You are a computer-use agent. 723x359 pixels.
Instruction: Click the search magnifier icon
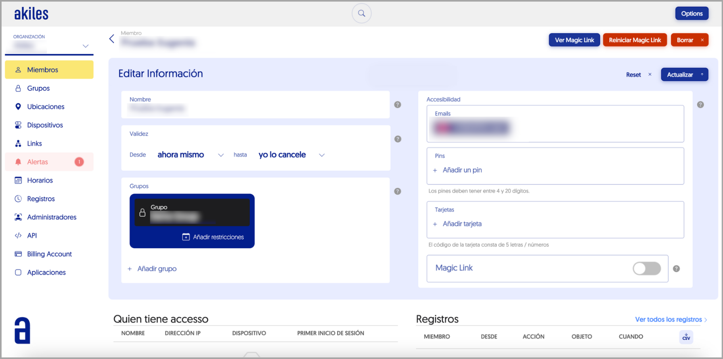pyautogui.click(x=361, y=13)
